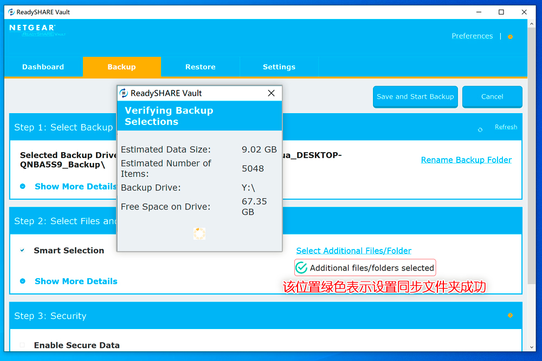Image resolution: width=542 pixels, height=361 pixels.
Task: Click Save and Start Backup button
Action: pyautogui.click(x=415, y=97)
